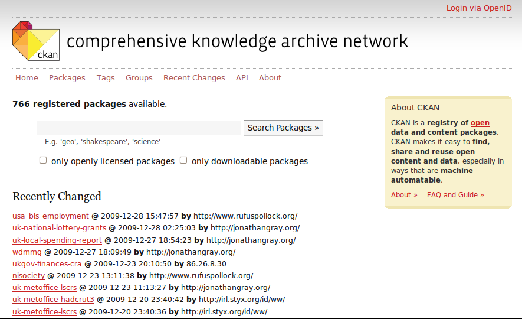Open uk-national-lottery-grants package link
522x319 pixels.
point(59,228)
